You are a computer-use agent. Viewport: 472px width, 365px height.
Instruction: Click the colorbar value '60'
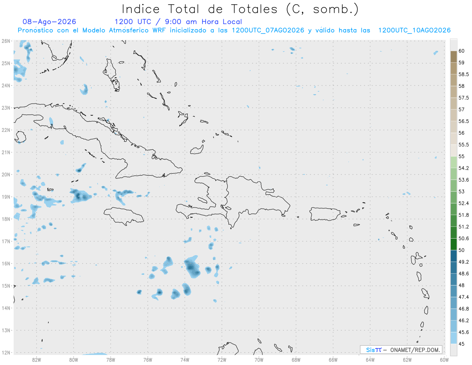(462, 51)
